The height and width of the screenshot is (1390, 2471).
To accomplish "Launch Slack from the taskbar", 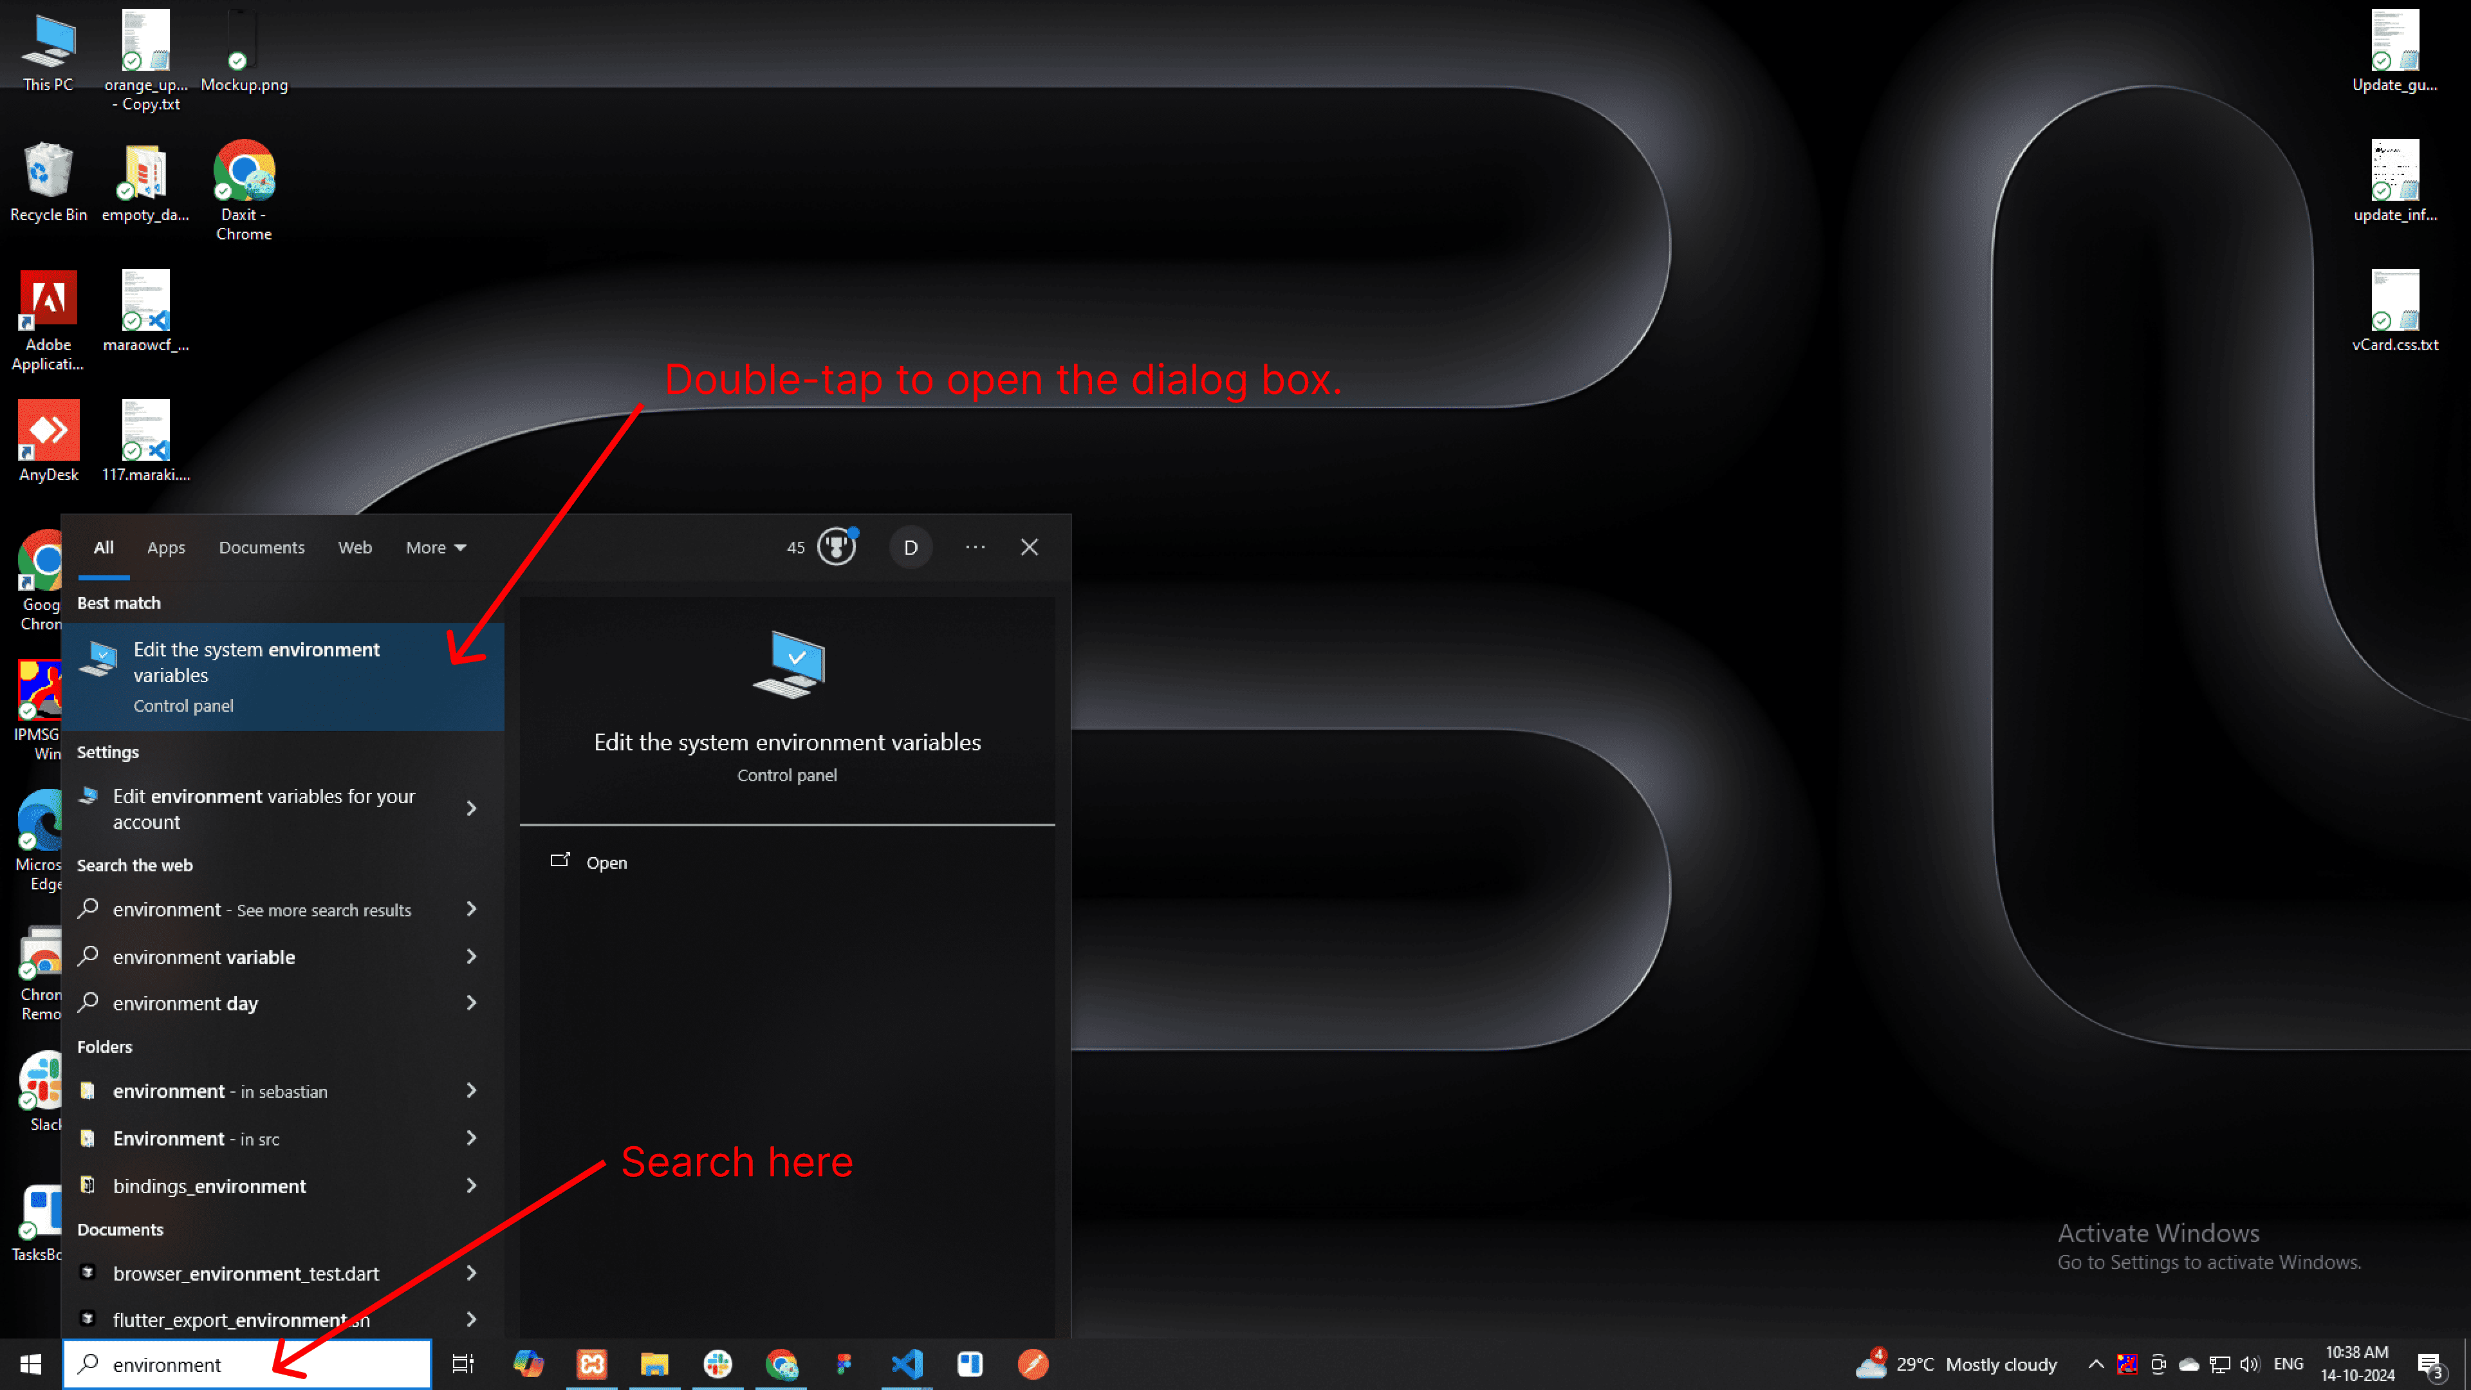I will [717, 1364].
